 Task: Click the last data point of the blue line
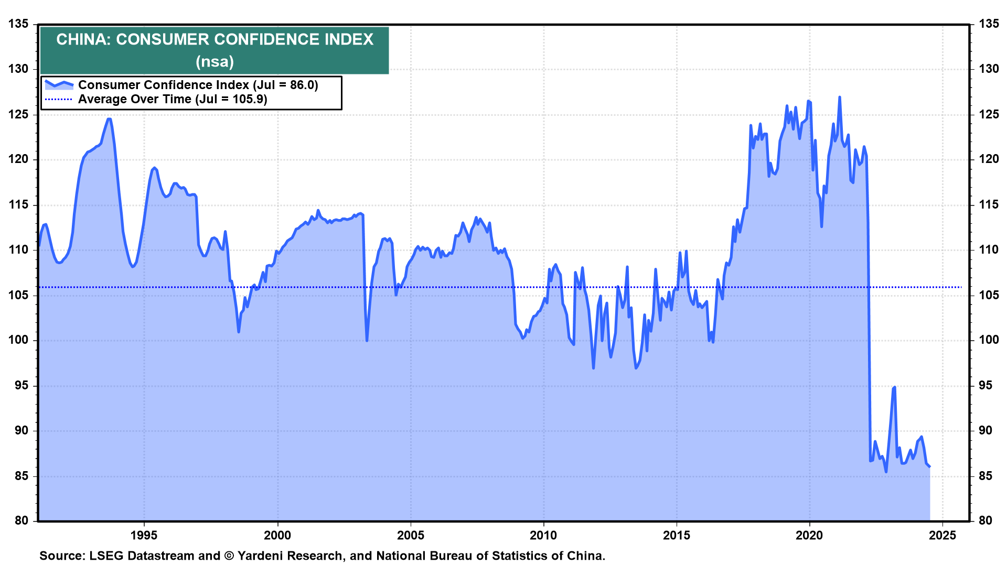click(x=929, y=466)
